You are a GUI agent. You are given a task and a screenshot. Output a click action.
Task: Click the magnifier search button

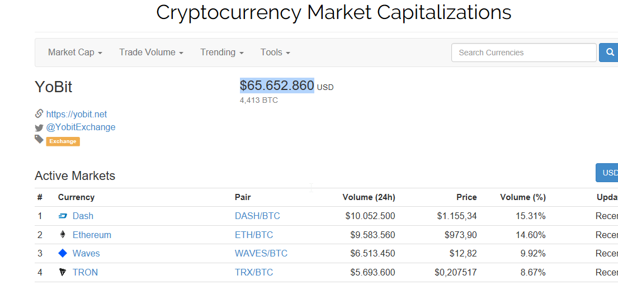(x=609, y=53)
